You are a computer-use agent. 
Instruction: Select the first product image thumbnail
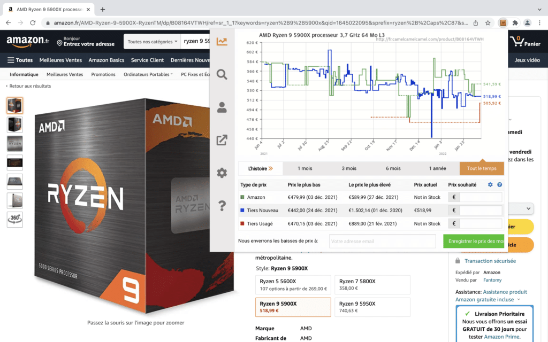14,105
